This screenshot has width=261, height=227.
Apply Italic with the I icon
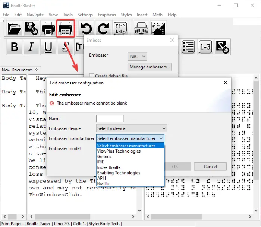[31, 47]
